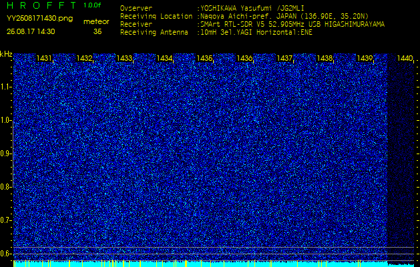Click the 1.0 kHz axis label
The width and height of the screenshot is (420, 267).
[x=6, y=121]
